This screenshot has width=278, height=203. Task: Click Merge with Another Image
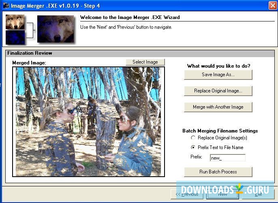tap(218, 107)
